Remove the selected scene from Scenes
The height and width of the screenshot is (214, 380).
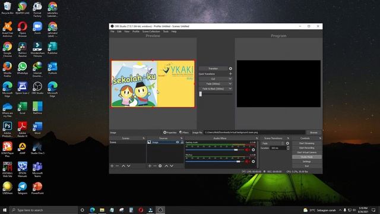tap(118, 166)
